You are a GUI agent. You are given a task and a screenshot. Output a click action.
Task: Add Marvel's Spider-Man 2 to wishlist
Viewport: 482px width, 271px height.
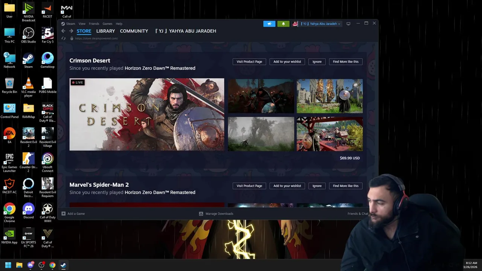coord(287,186)
